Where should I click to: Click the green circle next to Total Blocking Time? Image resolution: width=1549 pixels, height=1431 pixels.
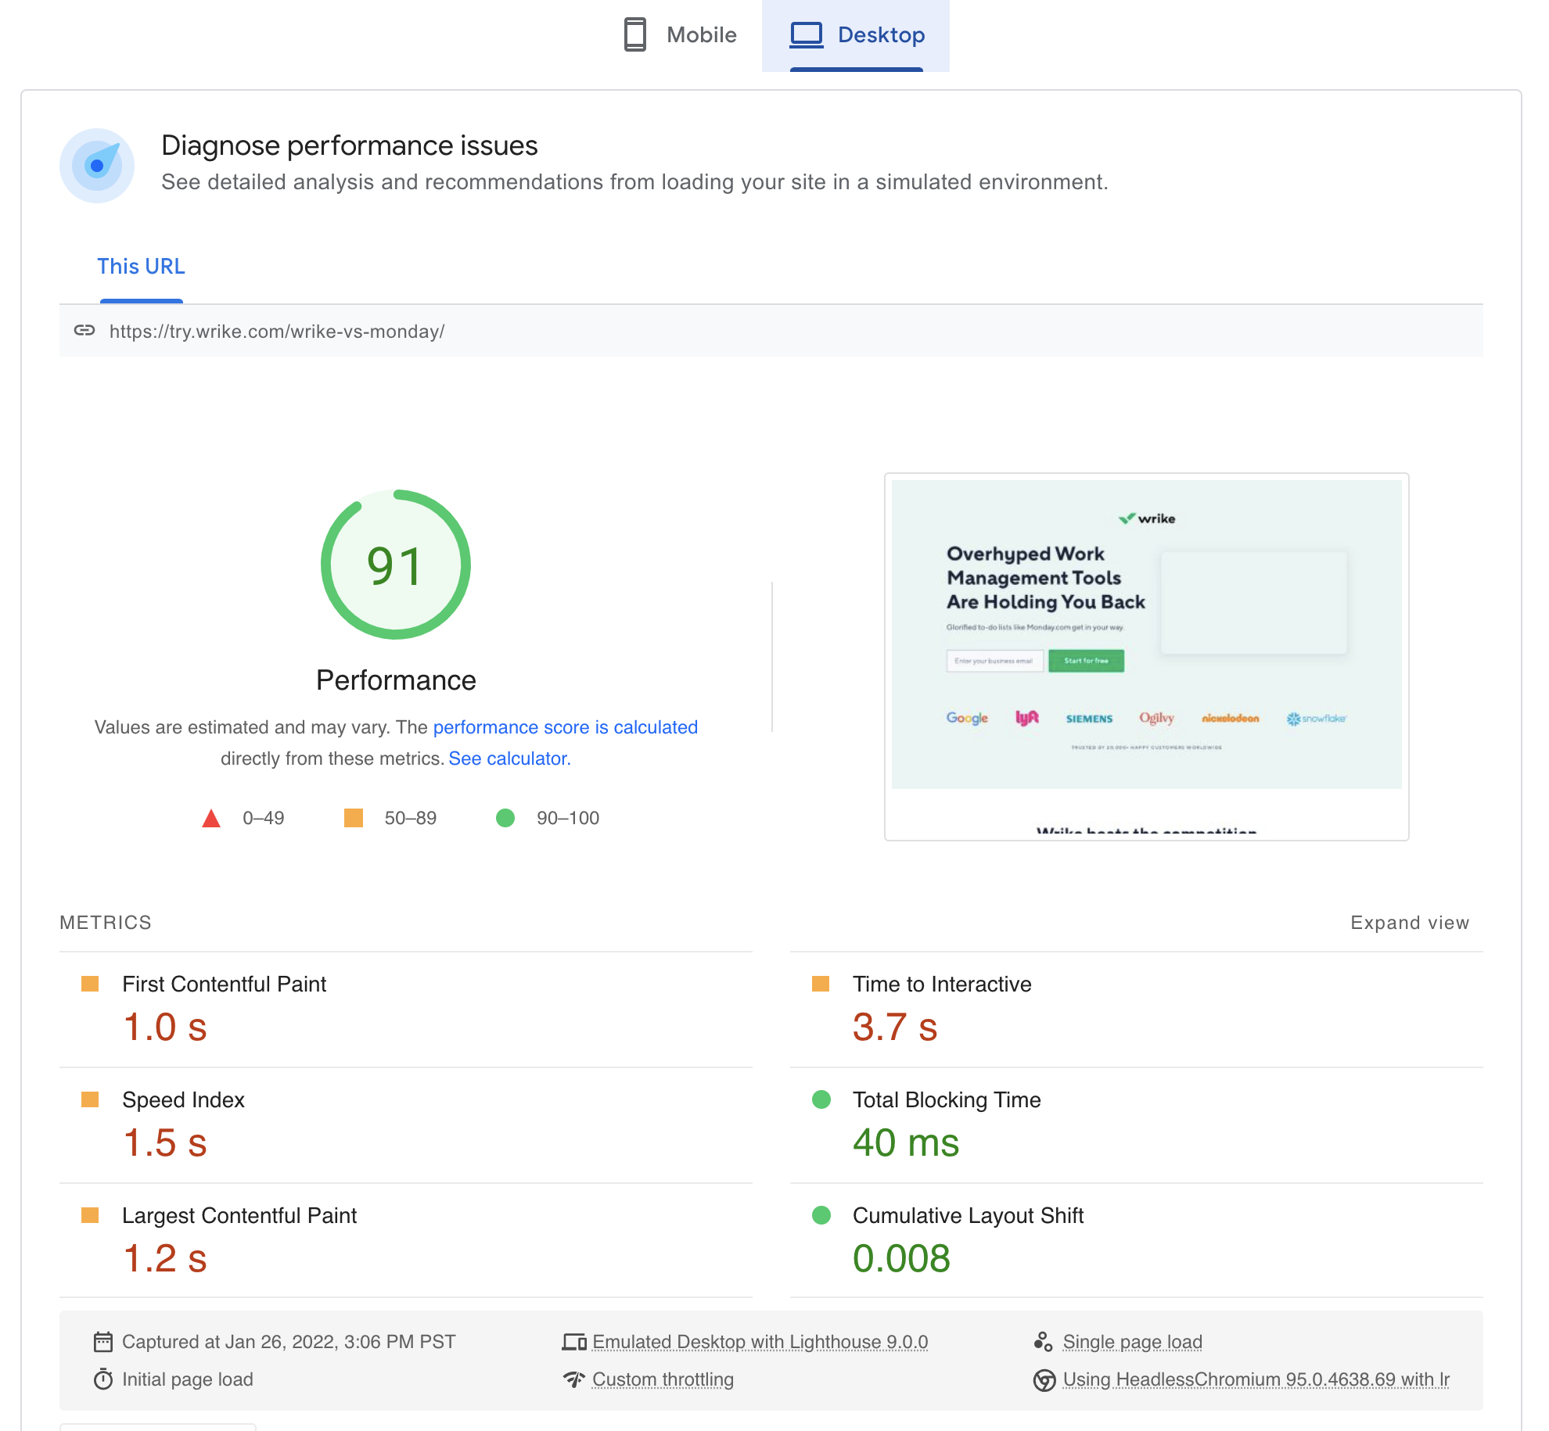pyautogui.click(x=821, y=1099)
